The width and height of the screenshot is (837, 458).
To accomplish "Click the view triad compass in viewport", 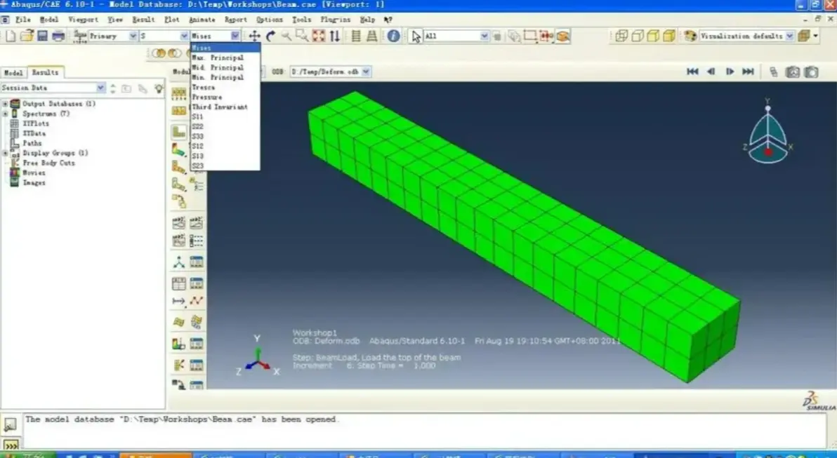I will [767, 133].
